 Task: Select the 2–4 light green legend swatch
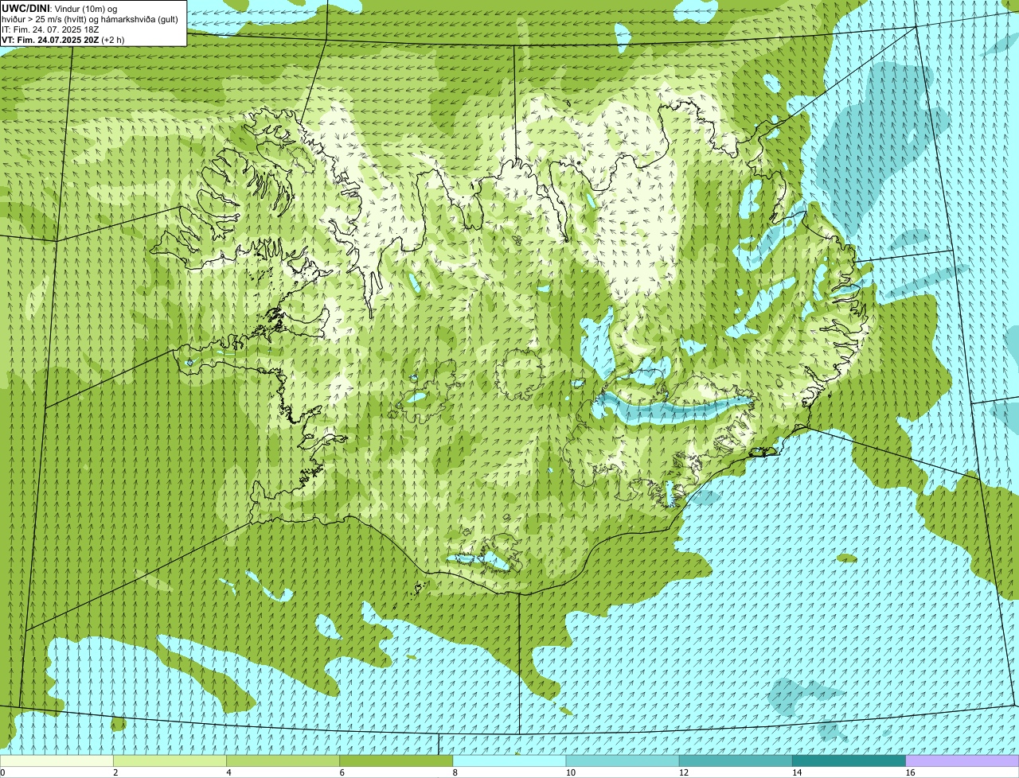[170, 760]
